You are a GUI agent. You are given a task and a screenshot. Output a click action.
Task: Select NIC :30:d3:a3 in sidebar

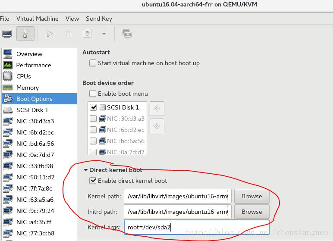click(x=39, y=121)
